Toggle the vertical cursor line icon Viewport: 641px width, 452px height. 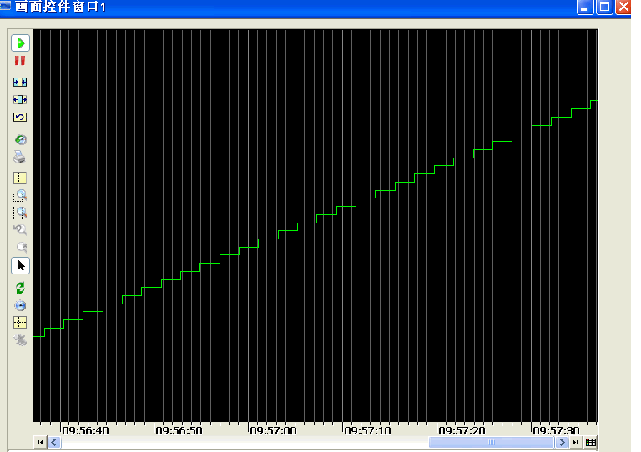coord(20,178)
